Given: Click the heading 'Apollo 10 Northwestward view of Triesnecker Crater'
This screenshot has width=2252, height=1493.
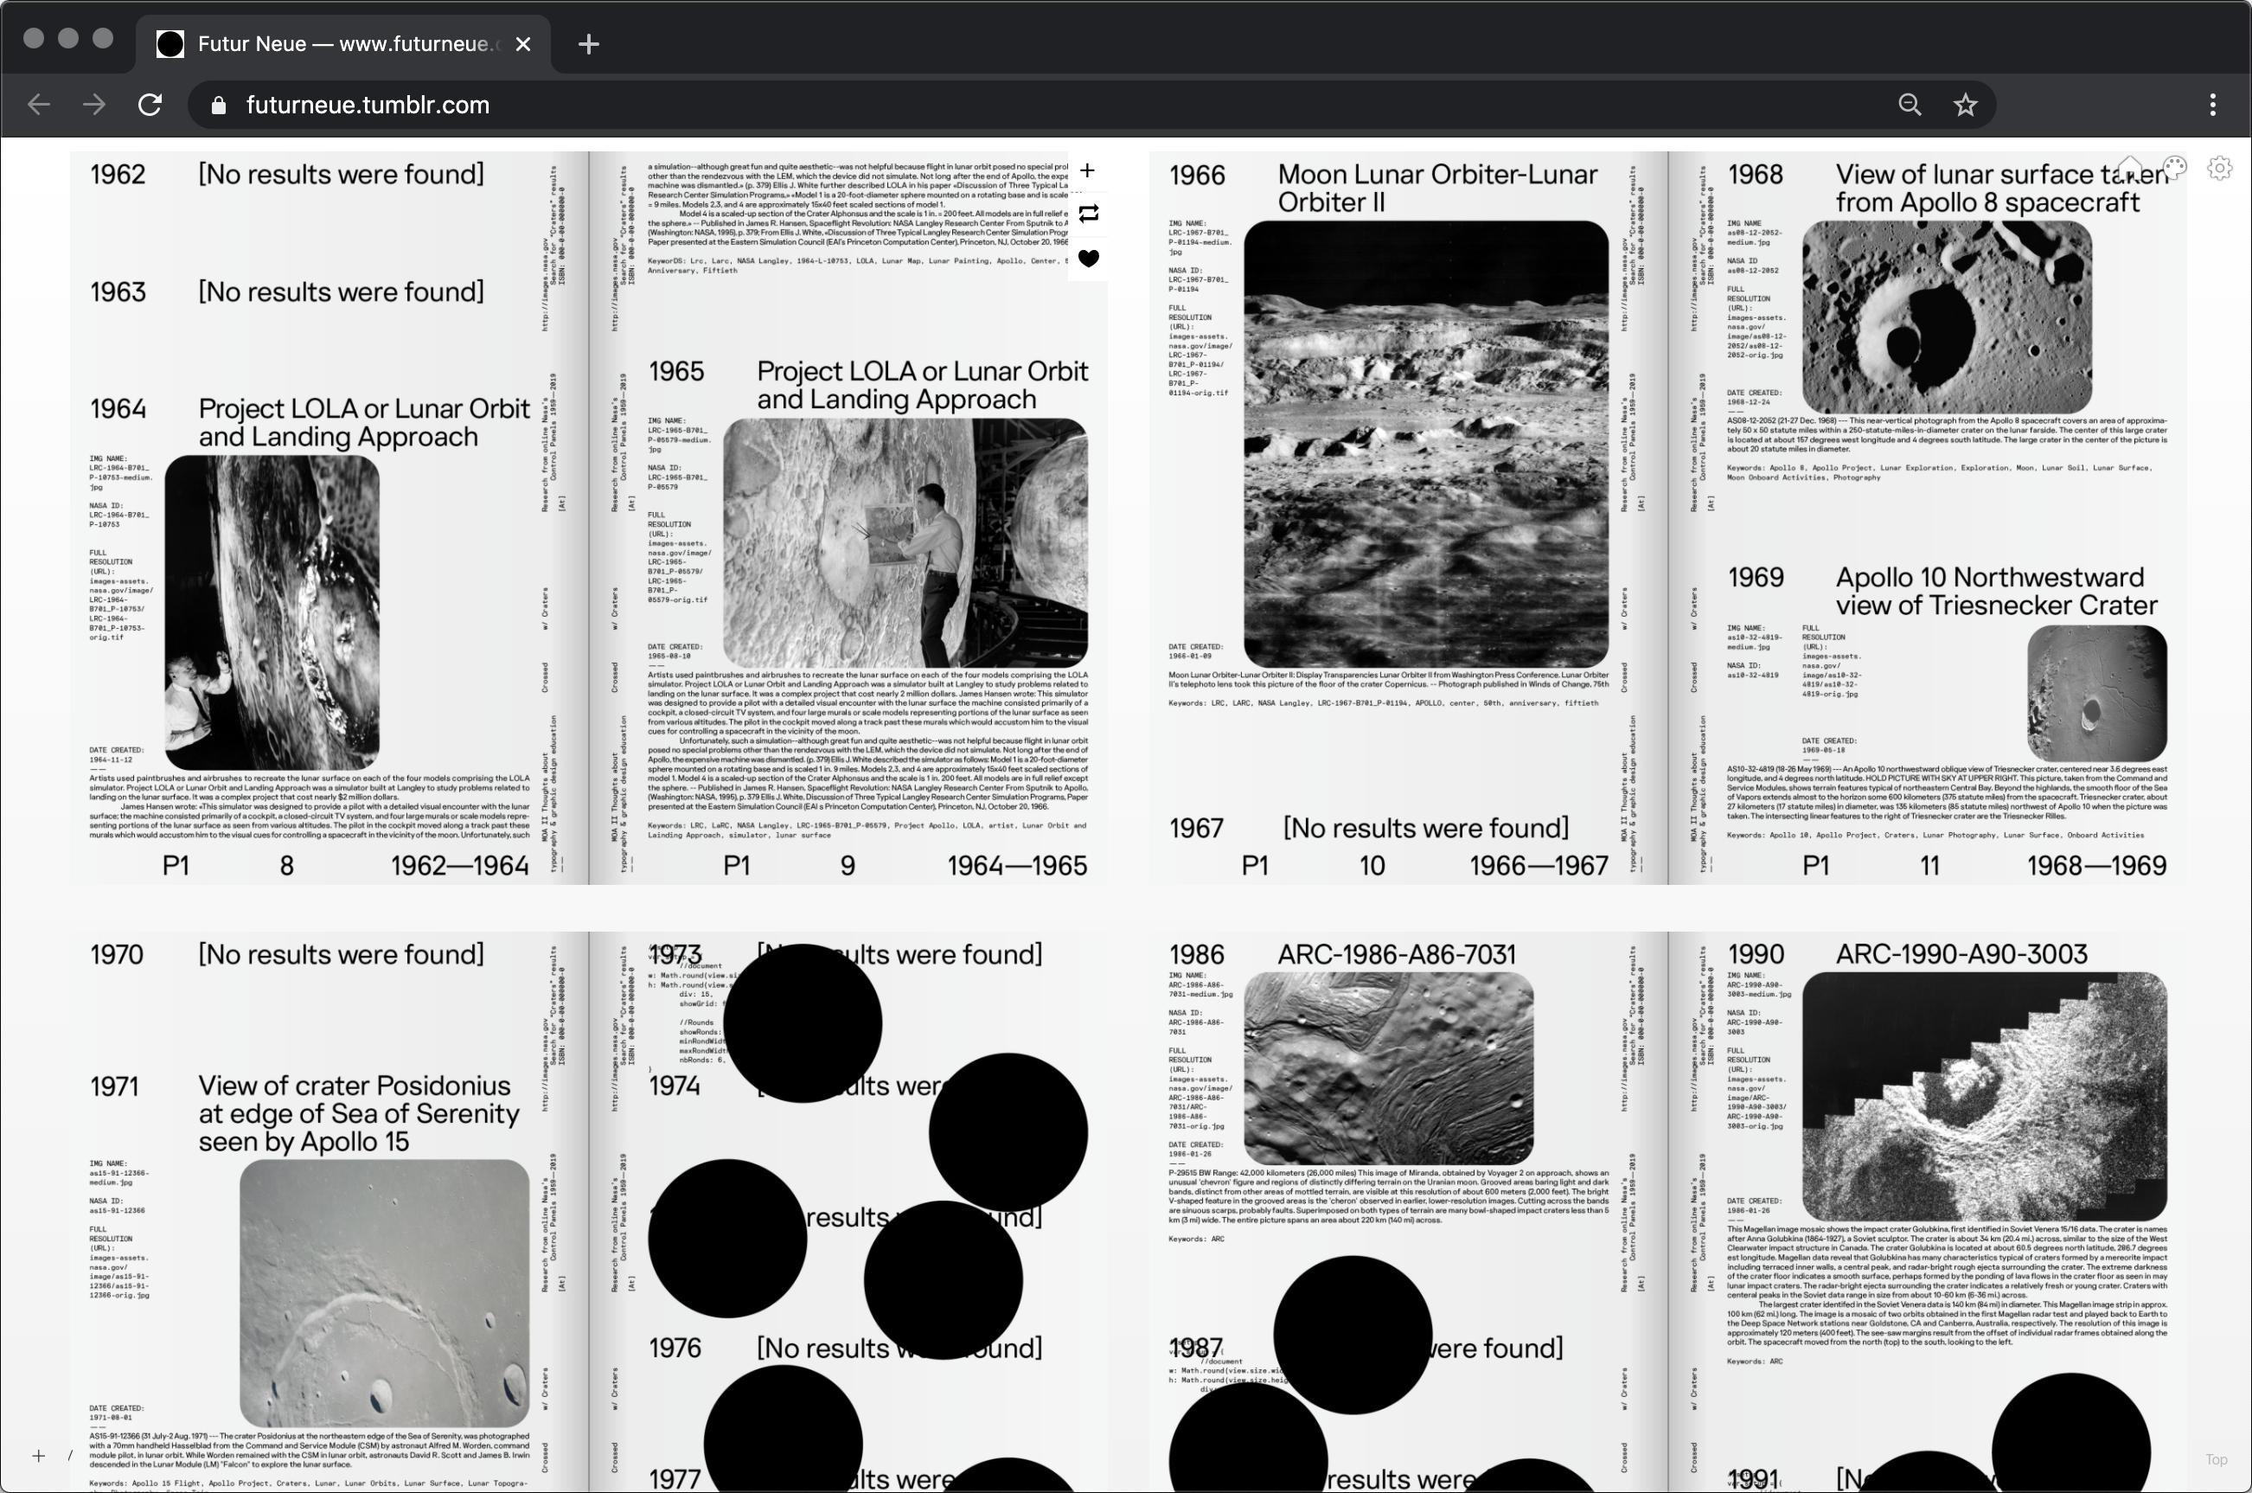Looking at the screenshot, I should (1996, 592).
